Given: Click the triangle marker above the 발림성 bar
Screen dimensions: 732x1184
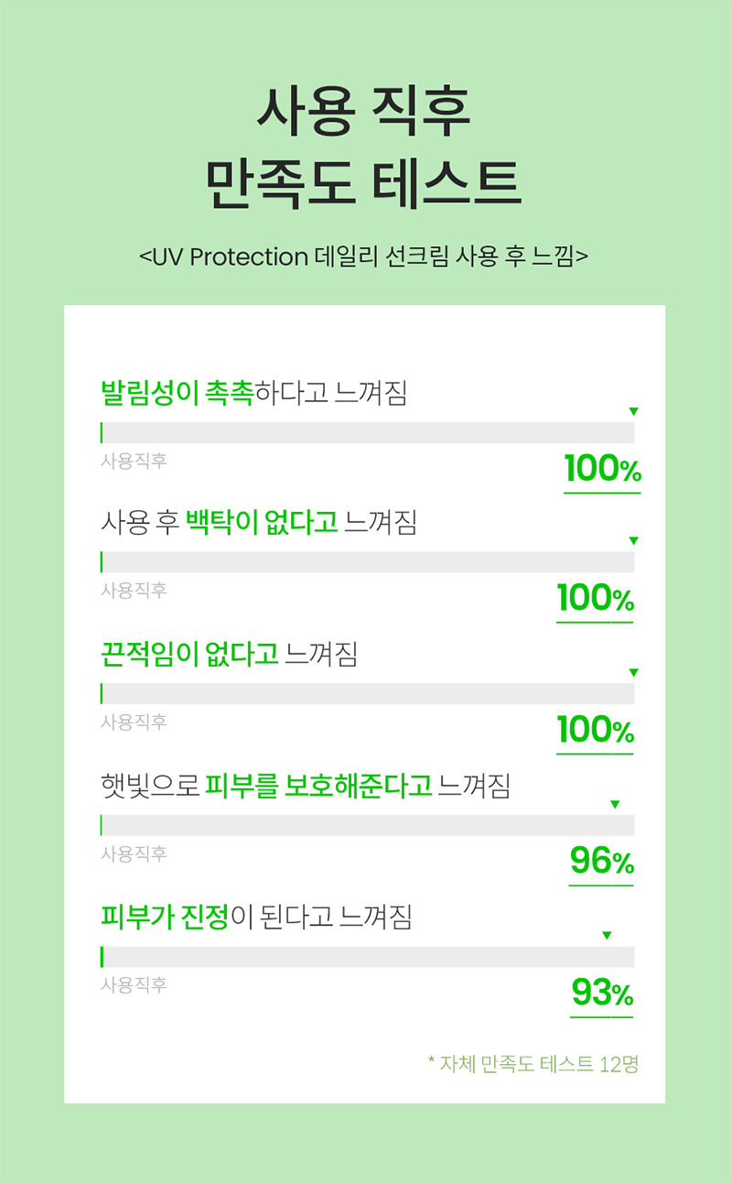Looking at the screenshot, I should click(633, 412).
